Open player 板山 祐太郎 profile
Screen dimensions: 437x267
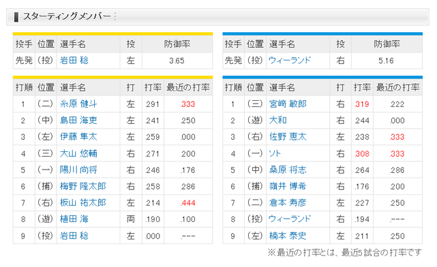point(83,202)
